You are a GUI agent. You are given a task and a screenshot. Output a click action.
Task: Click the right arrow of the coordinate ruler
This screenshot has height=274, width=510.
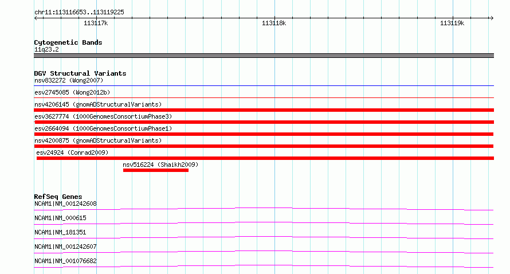[x=492, y=18]
